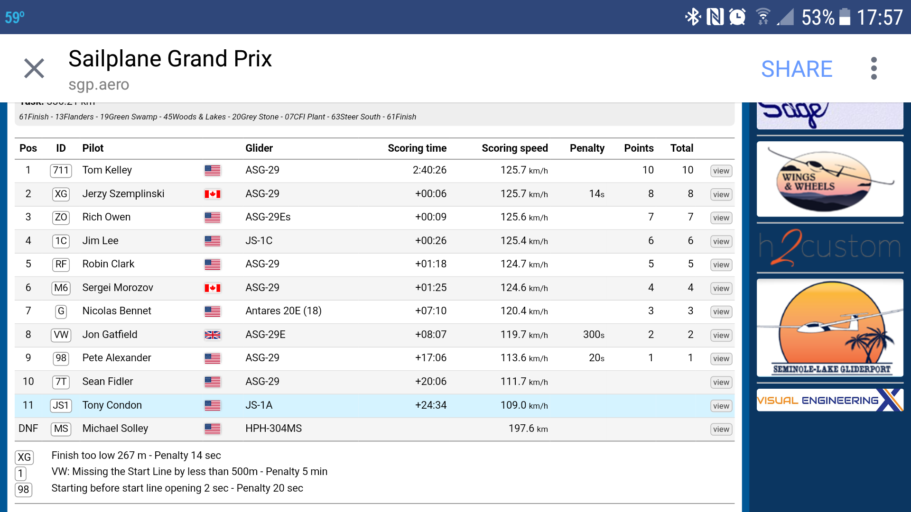Click the Pilot column header

coord(93,148)
